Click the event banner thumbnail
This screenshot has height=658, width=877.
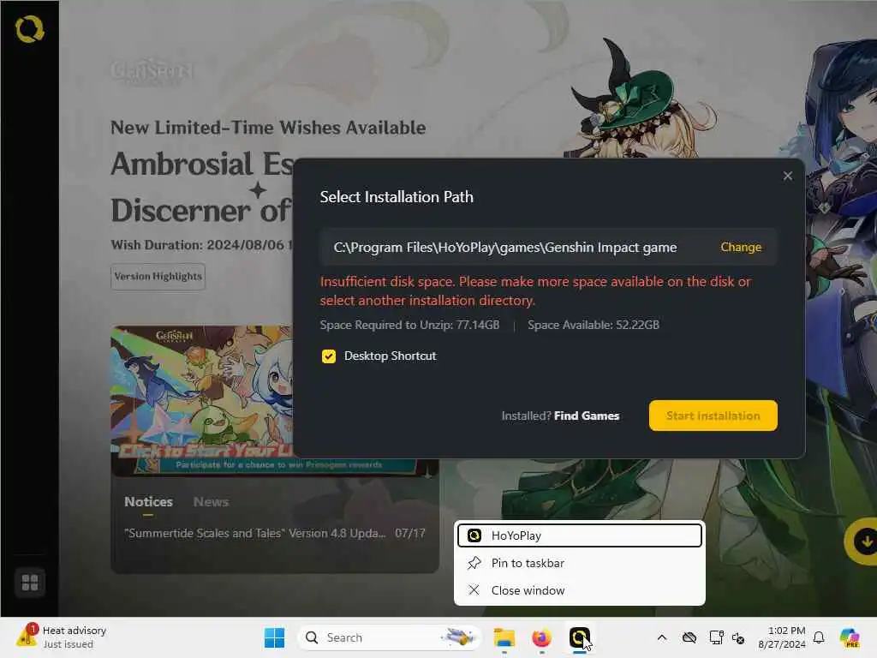pyautogui.click(x=202, y=401)
